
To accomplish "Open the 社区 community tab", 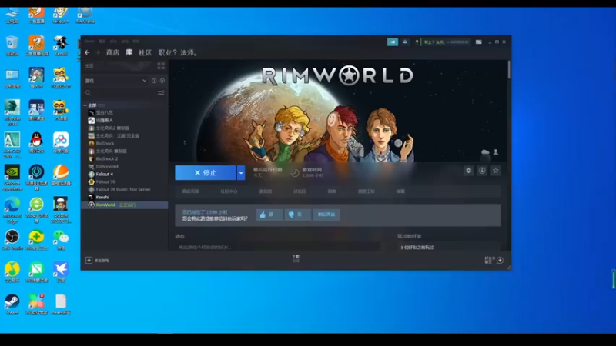I will coord(145,52).
